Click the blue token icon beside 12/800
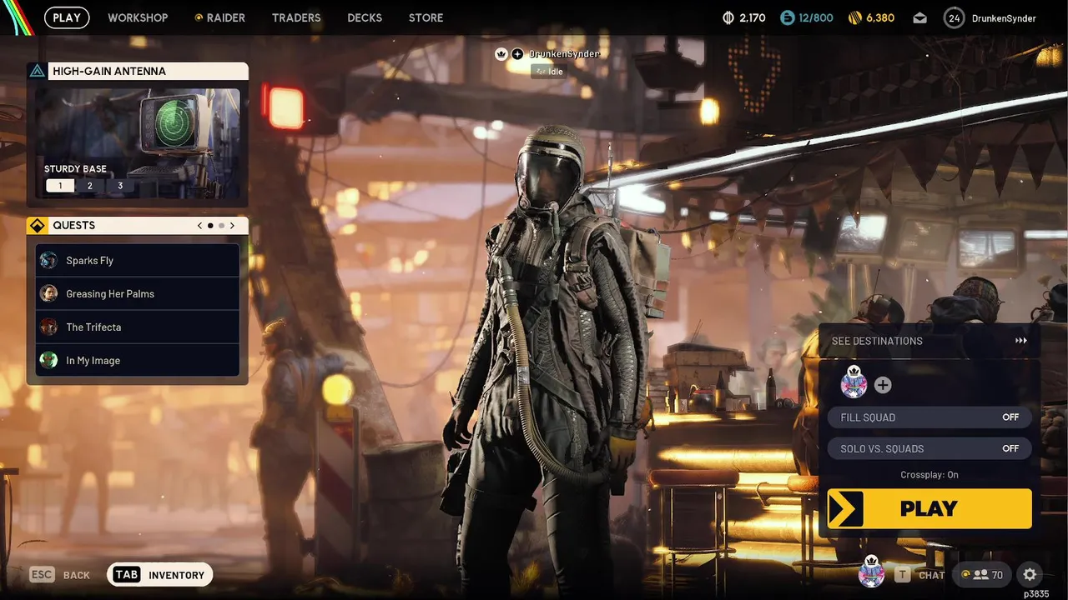This screenshot has height=600, width=1068. click(x=788, y=17)
